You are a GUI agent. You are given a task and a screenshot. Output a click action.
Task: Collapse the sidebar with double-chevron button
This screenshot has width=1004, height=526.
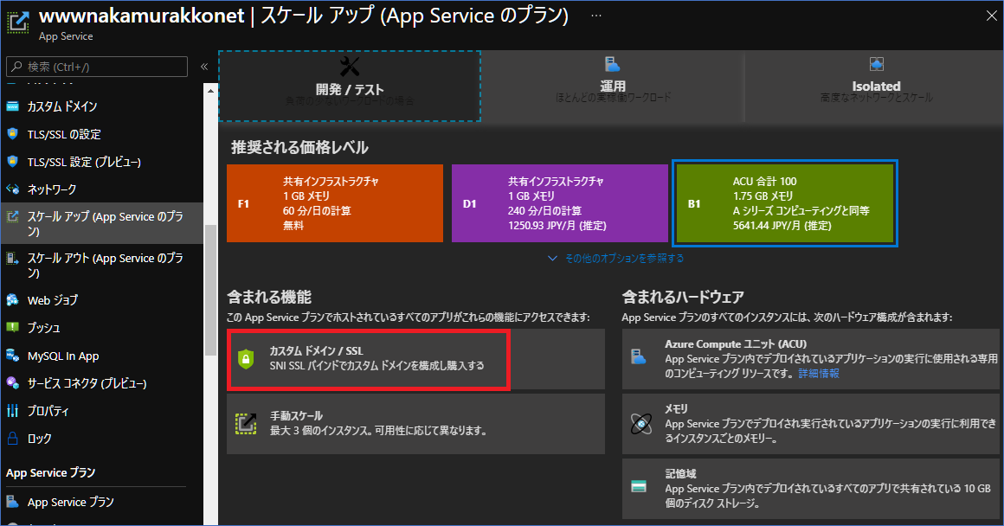204,67
